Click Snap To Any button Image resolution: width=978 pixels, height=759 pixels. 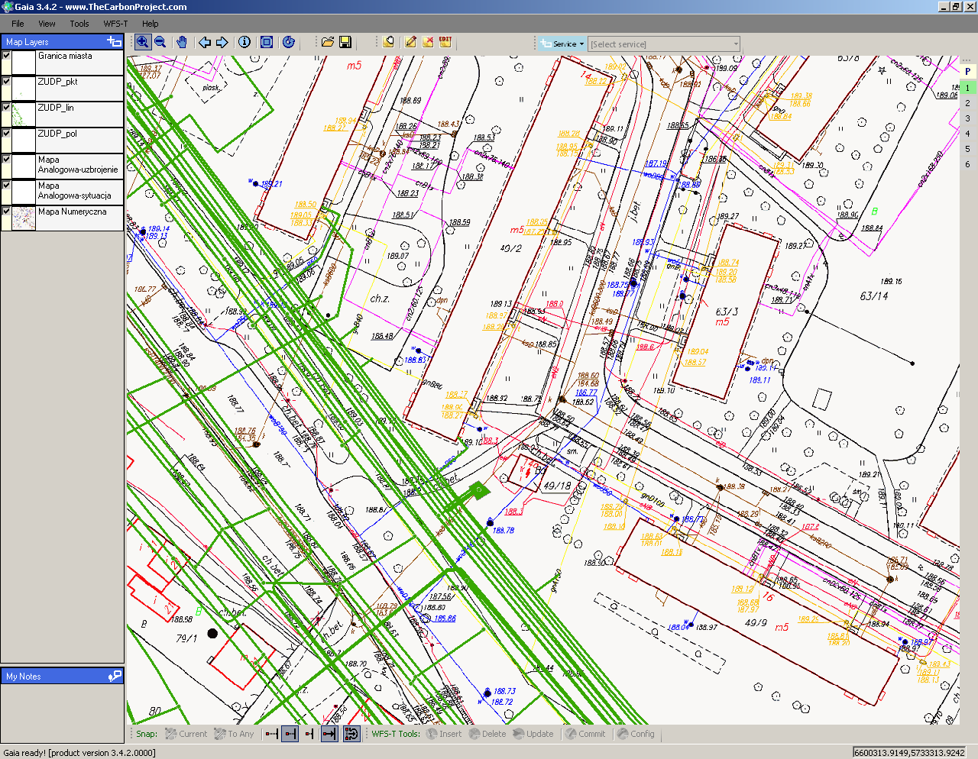[234, 734]
